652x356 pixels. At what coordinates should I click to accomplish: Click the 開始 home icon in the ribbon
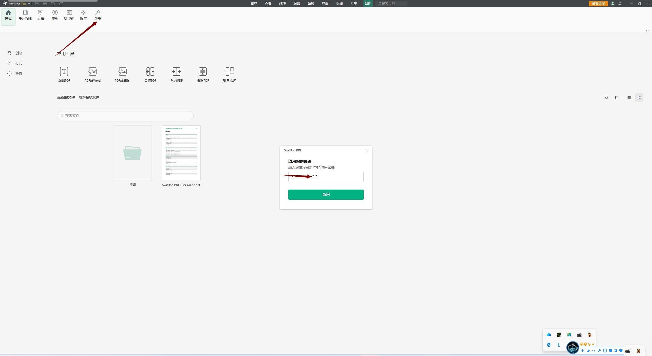8,15
